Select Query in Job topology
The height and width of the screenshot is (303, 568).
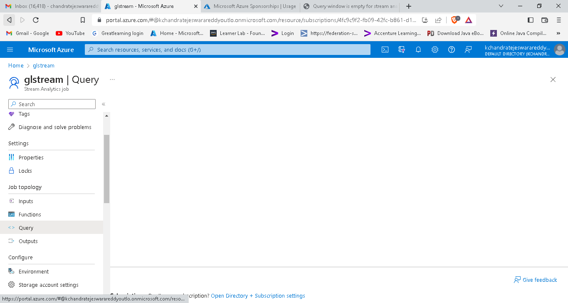click(x=52, y=228)
